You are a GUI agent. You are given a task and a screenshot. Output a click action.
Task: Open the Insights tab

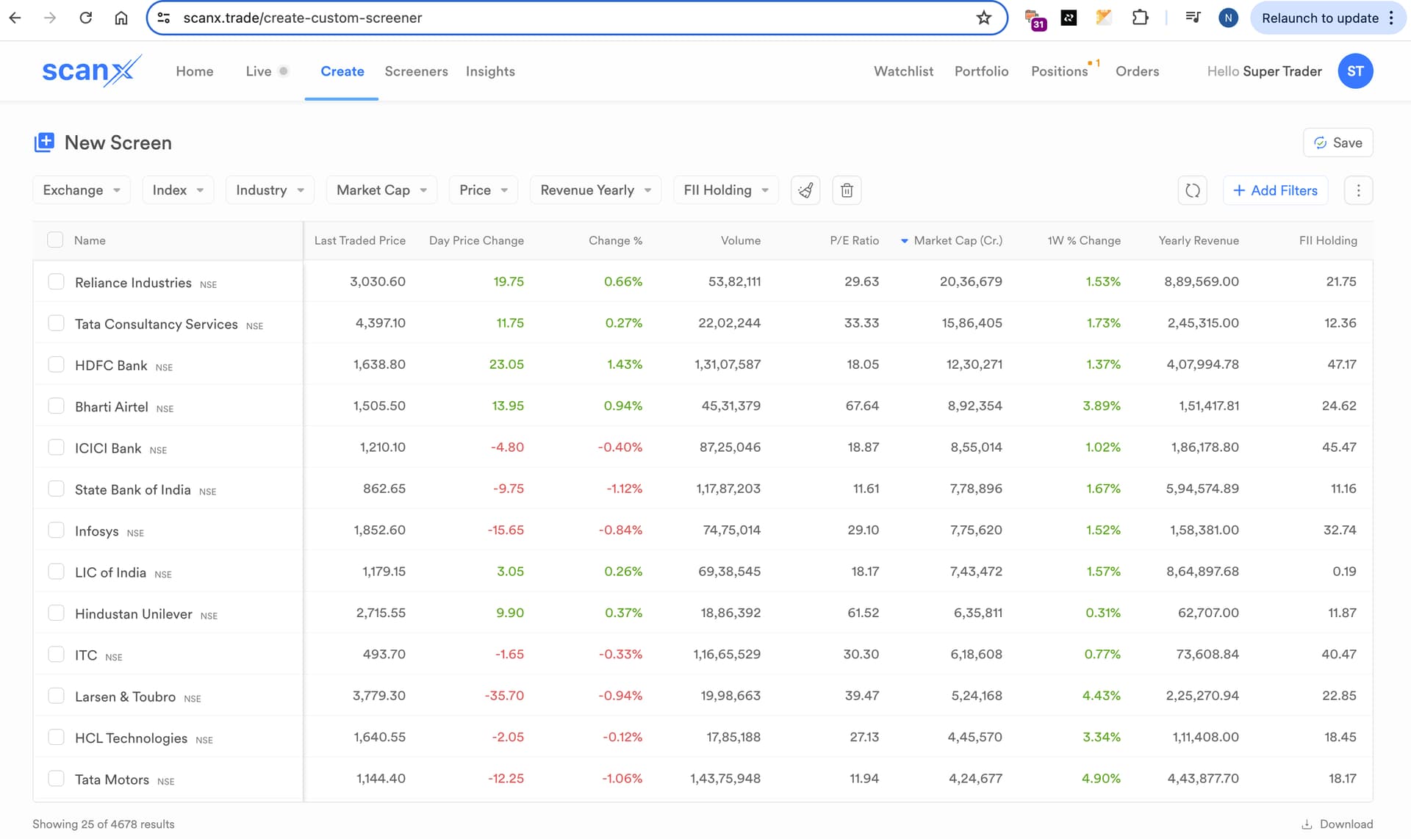point(490,71)
